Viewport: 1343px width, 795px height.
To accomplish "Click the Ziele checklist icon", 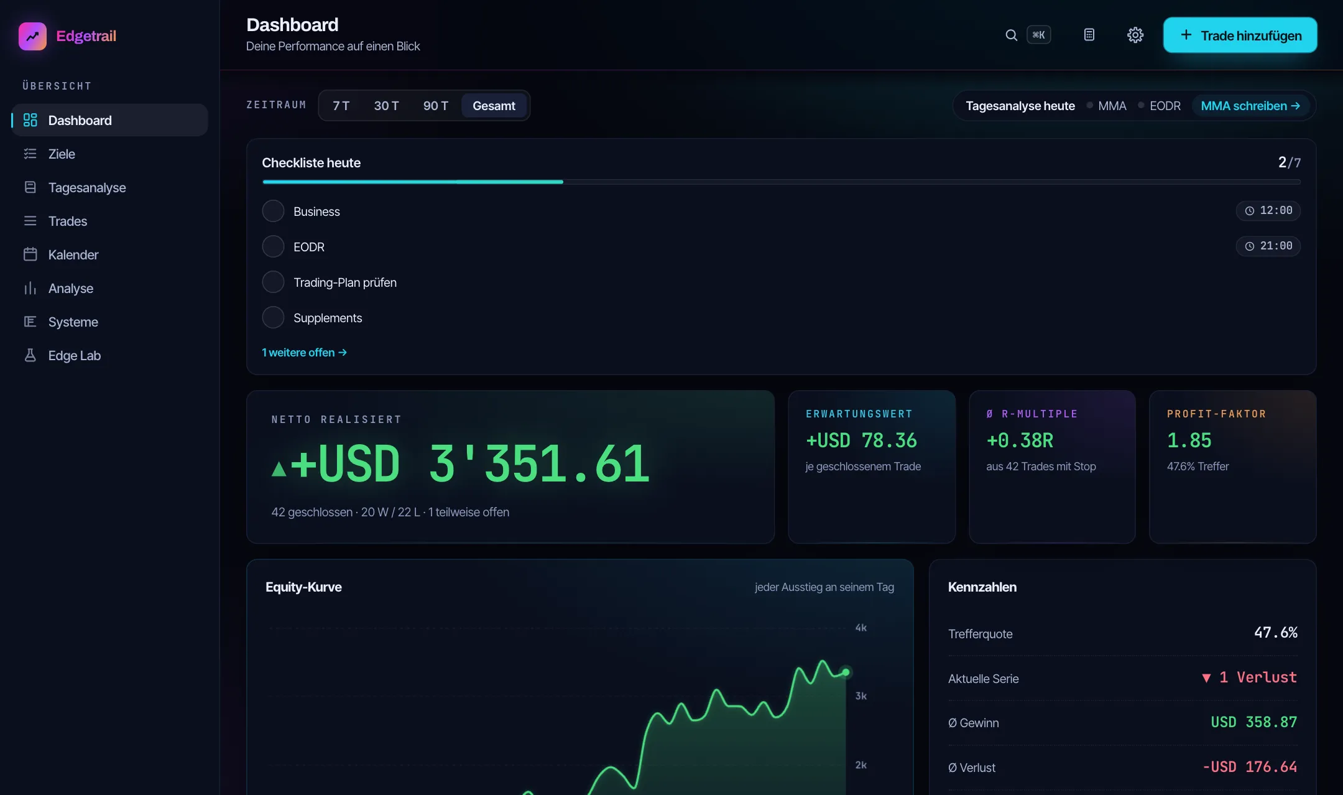I will pos(30,154).
